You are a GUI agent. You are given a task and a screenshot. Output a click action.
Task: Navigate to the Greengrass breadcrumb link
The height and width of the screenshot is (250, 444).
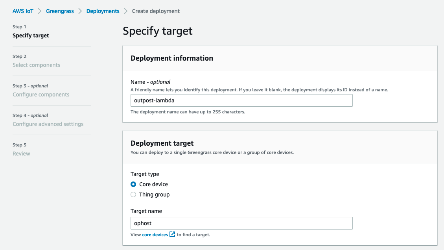60,11
